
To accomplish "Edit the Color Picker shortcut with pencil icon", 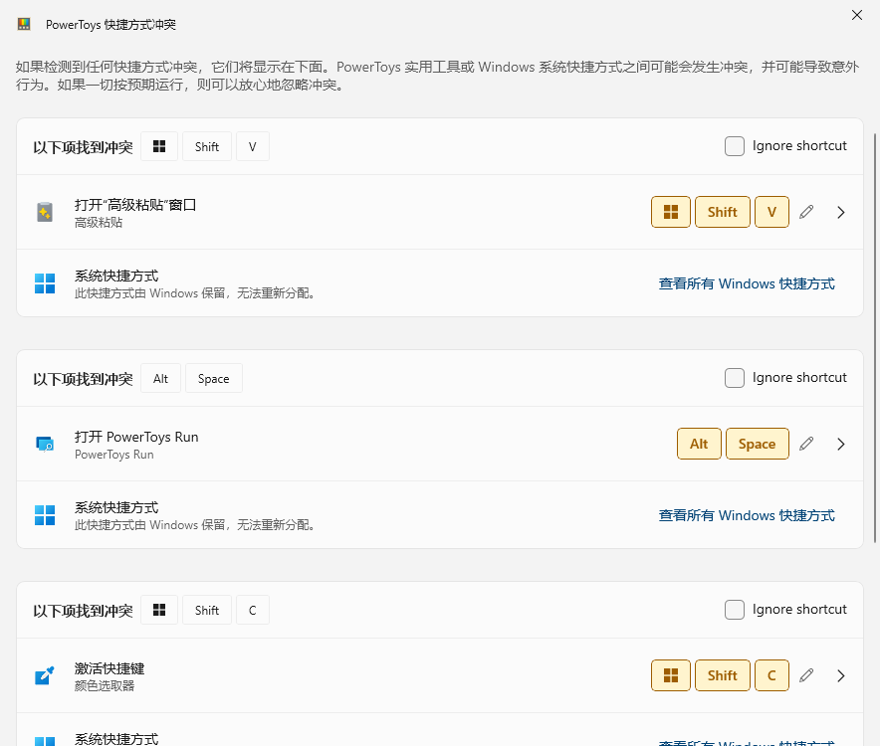I will [x=806, y=675].
